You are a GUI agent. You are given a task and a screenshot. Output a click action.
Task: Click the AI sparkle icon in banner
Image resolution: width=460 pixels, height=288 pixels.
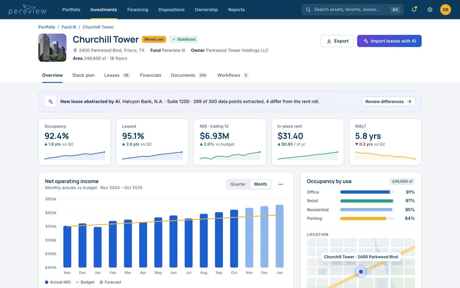(x=50, y=101)
